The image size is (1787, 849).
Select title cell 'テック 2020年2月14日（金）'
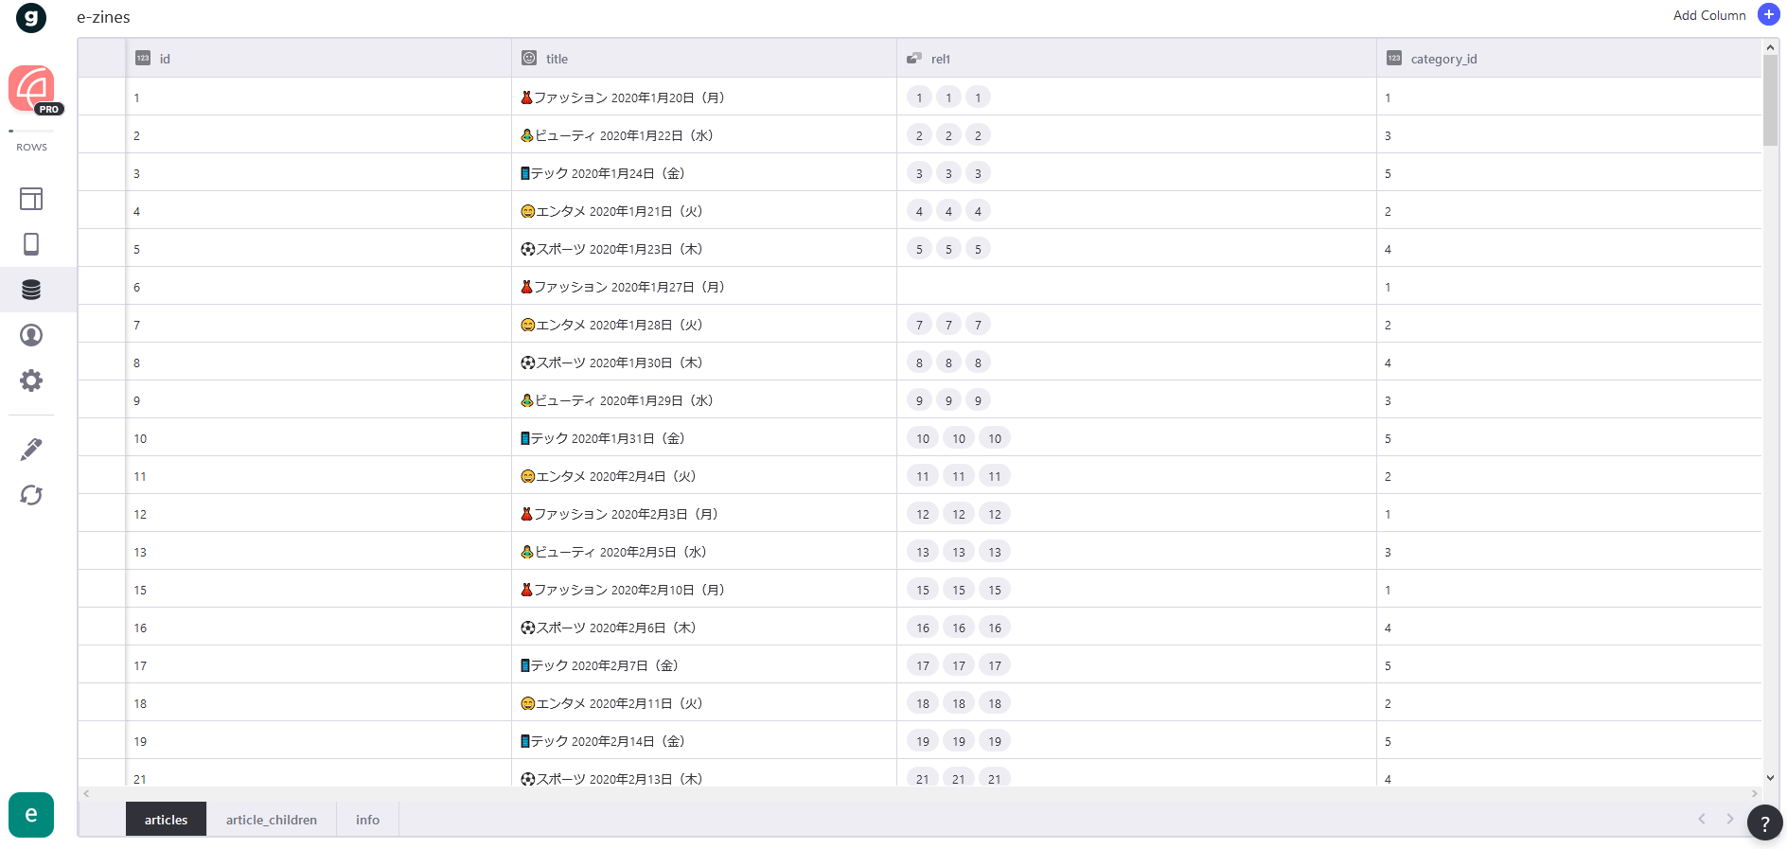click(704, 741)
